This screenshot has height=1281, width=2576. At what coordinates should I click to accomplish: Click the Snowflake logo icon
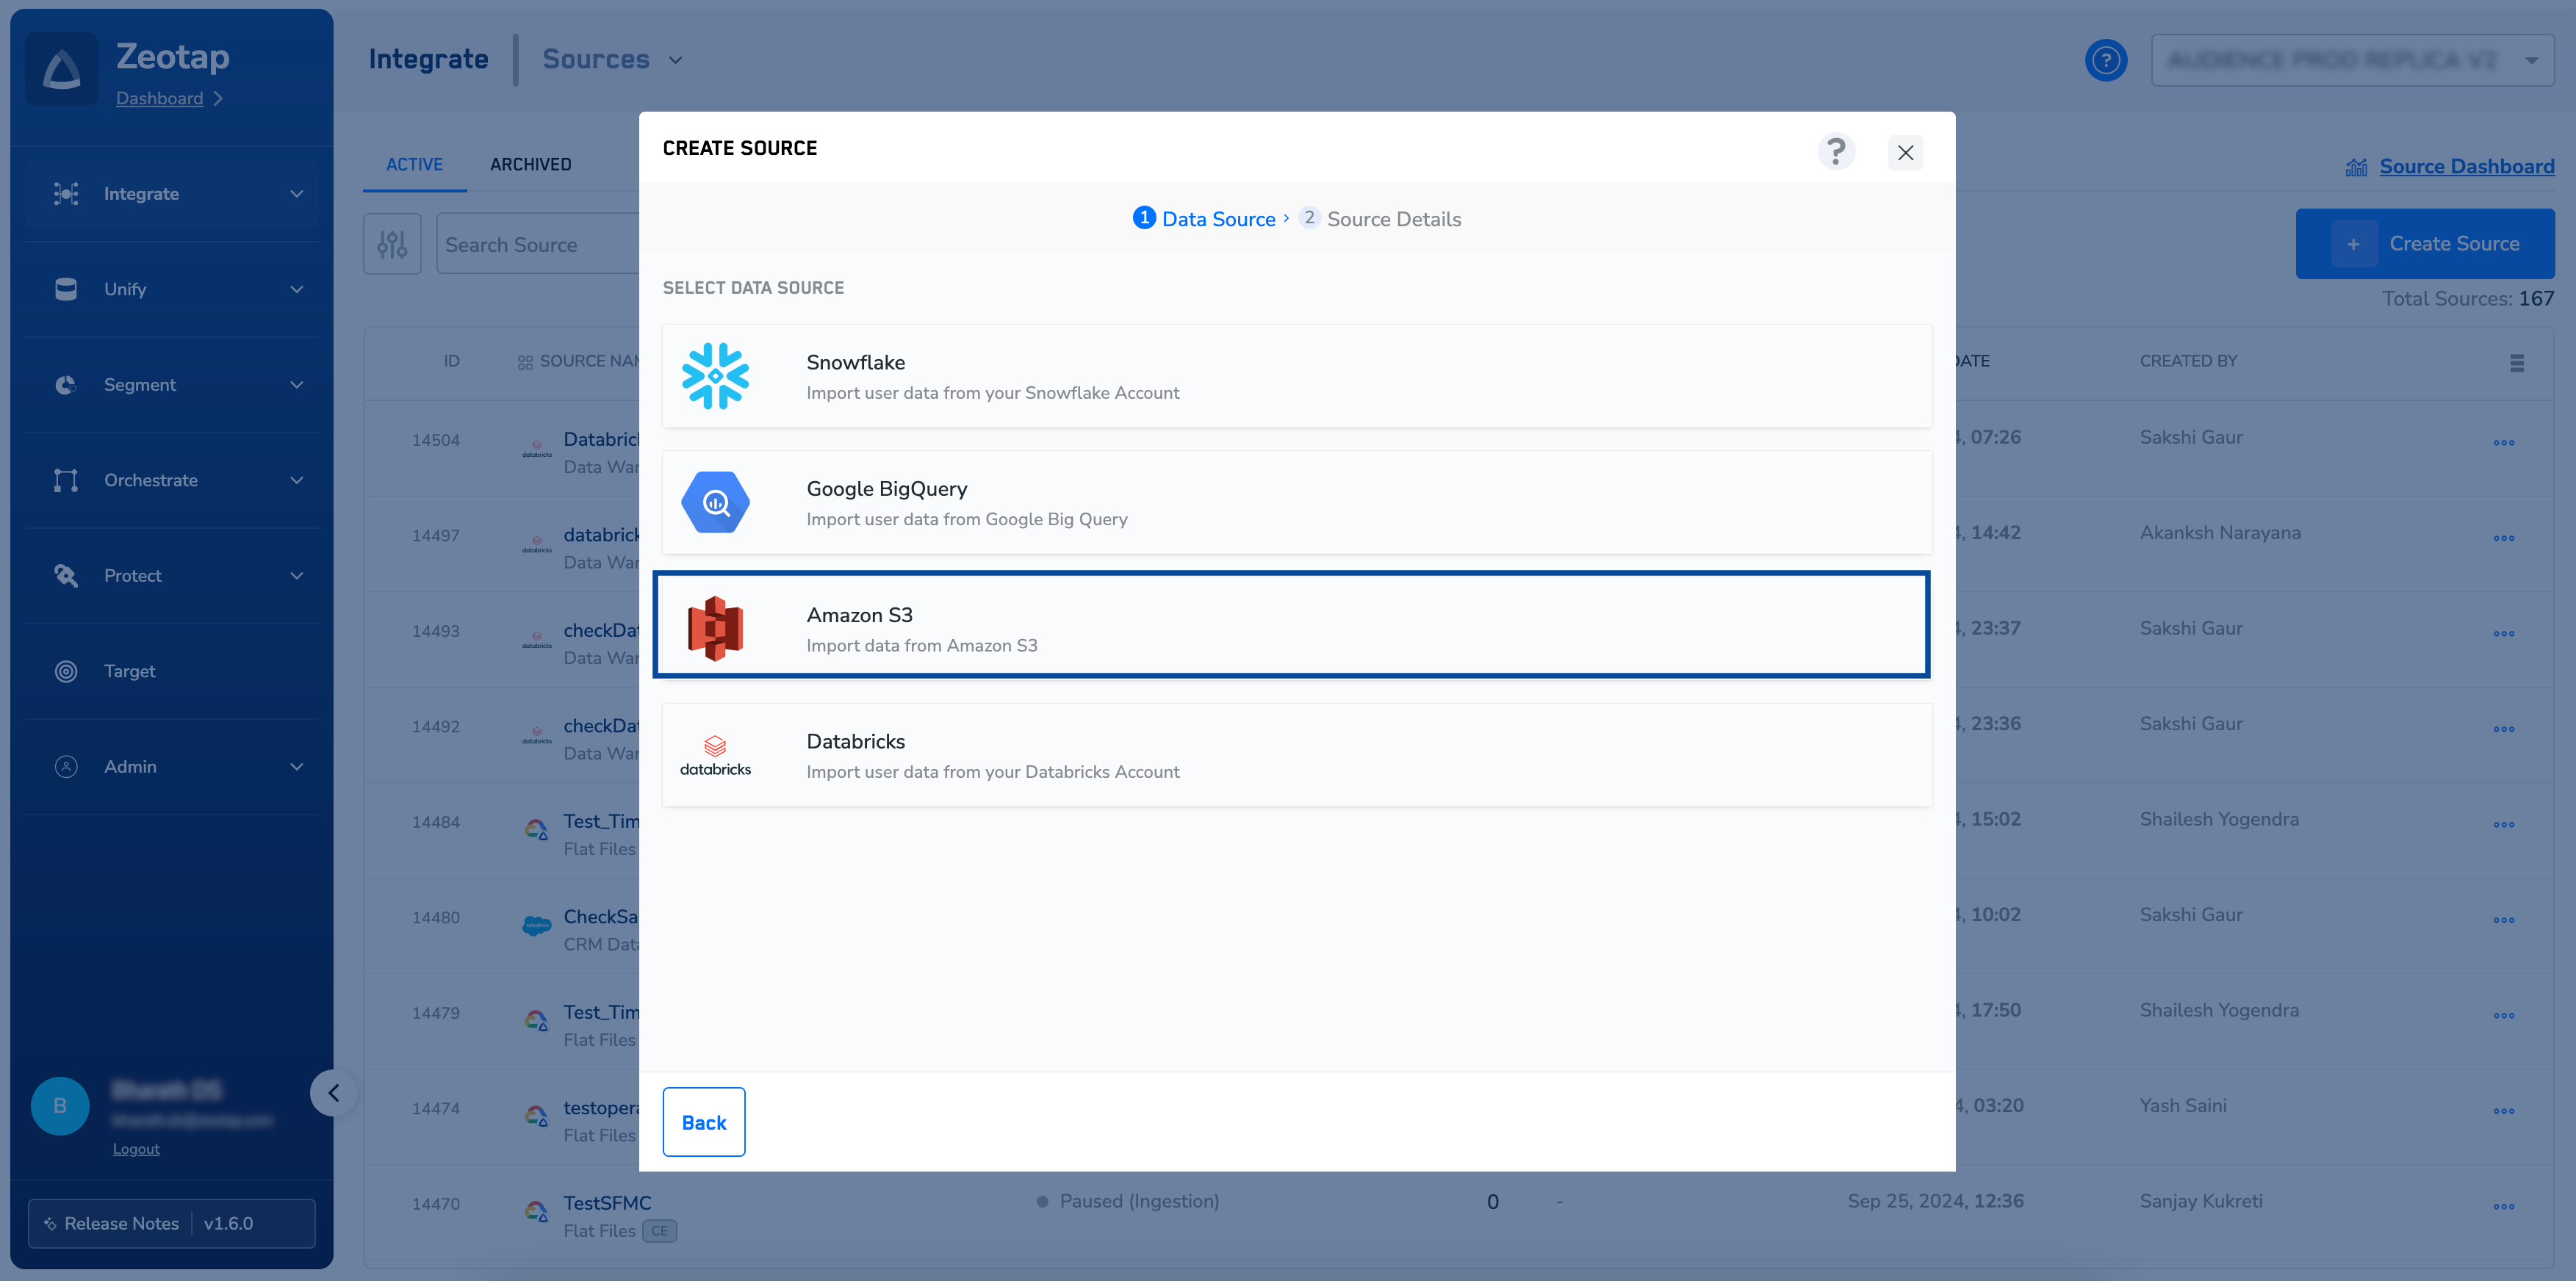click(x=715, y=376)
